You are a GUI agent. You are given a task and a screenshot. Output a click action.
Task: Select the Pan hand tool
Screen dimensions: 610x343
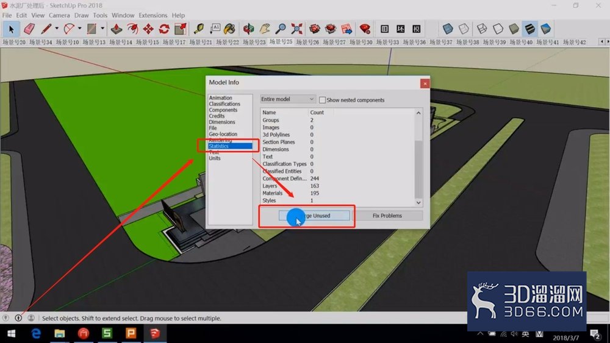[265, 29]
